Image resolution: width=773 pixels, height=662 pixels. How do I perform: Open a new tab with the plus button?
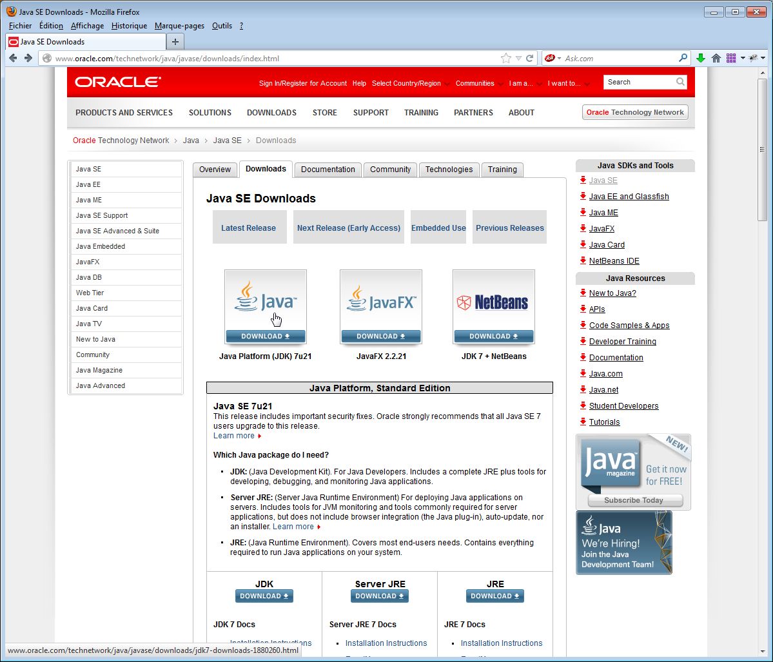pos(175,42)
